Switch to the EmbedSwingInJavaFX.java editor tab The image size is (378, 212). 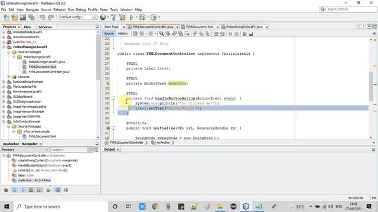[x=245, y=26]
